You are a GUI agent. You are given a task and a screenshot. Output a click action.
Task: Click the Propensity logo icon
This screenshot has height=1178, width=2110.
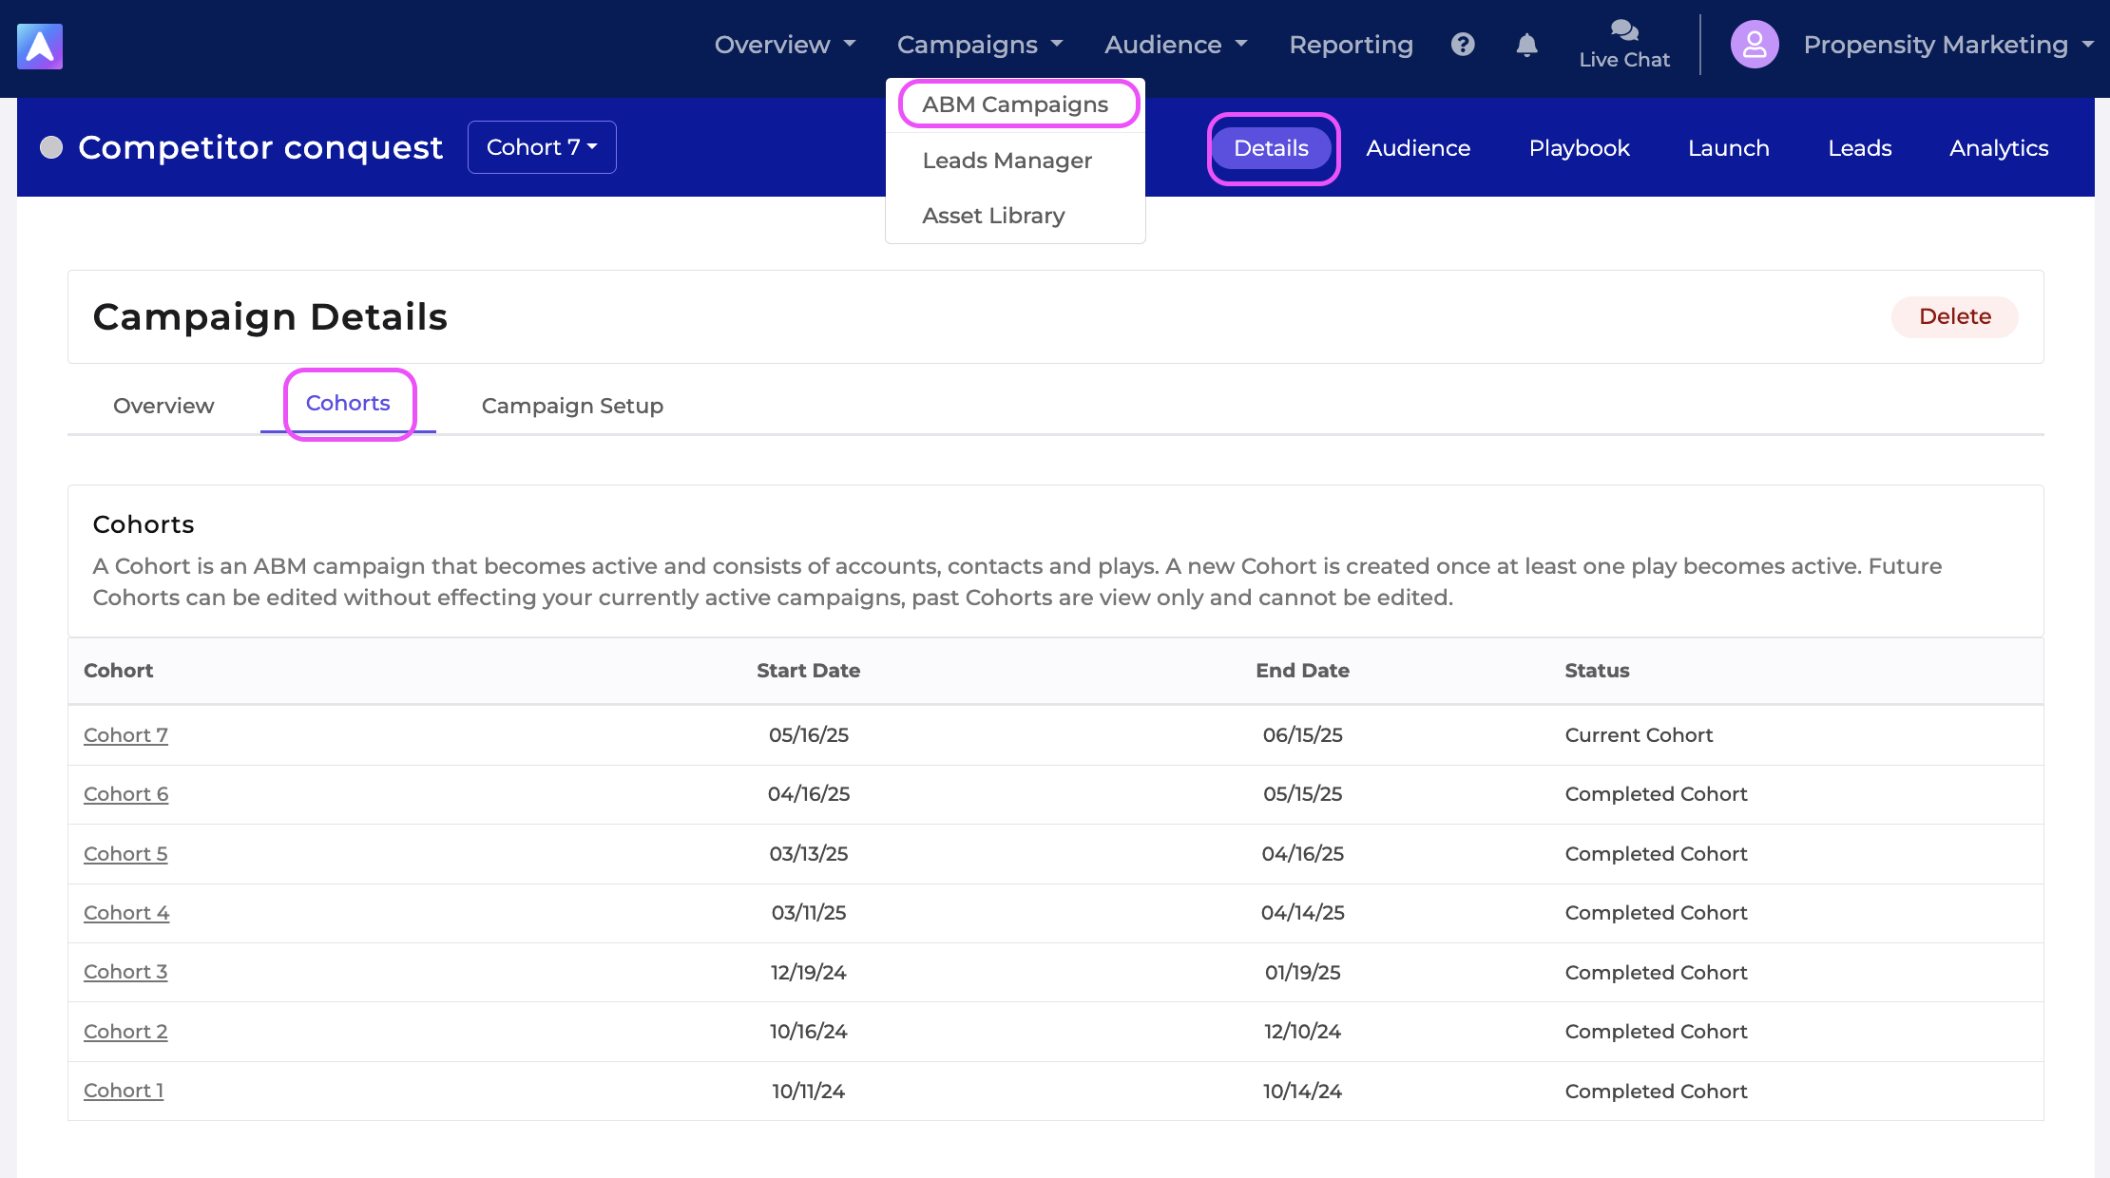point(40,46)
